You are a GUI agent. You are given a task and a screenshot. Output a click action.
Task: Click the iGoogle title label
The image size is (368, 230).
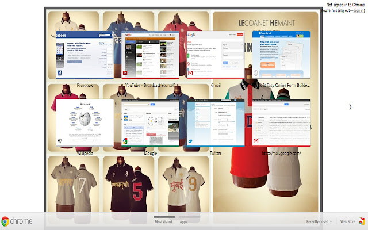point(151,154)
